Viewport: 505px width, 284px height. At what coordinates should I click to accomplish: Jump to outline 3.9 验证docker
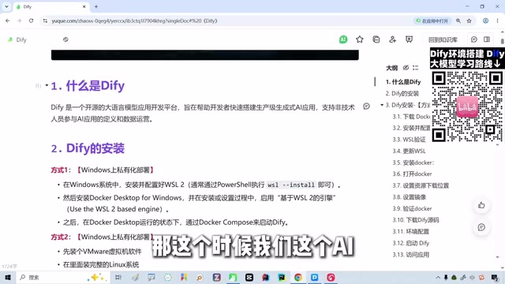(412, 208)
